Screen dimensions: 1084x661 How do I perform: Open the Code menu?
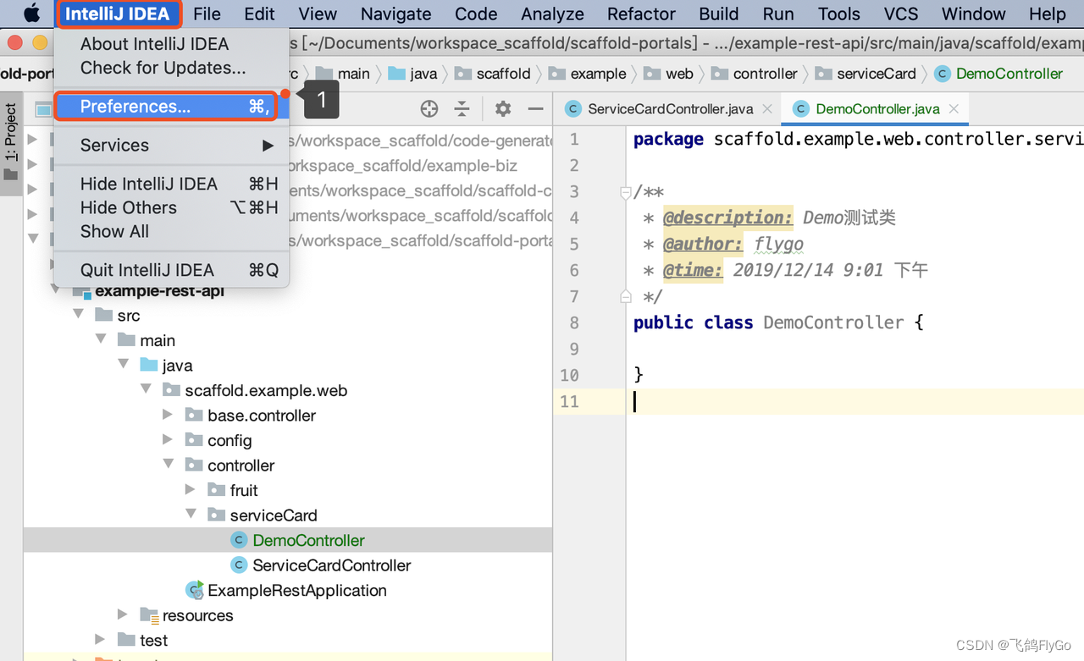pyautogui.click(x=476, y=14)
